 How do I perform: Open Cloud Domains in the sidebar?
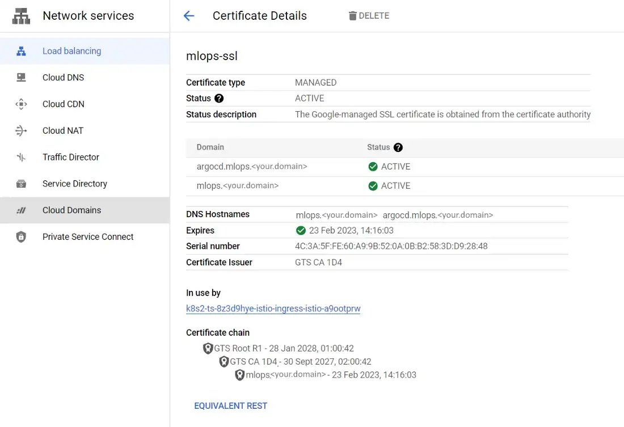click(x=71, y=210)
